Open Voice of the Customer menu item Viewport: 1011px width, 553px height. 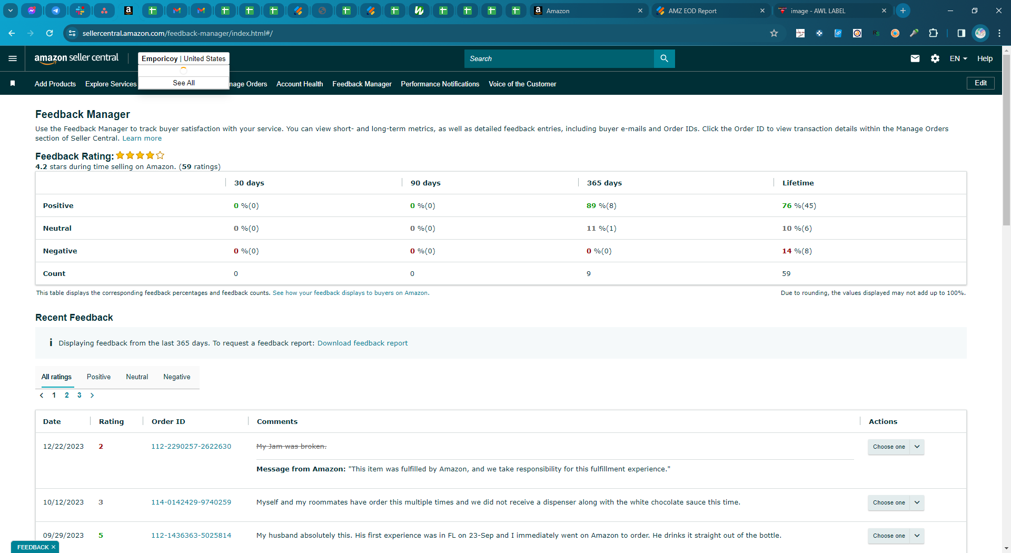(522, 84)
